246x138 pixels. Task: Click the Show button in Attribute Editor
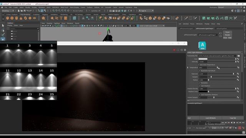225,38
